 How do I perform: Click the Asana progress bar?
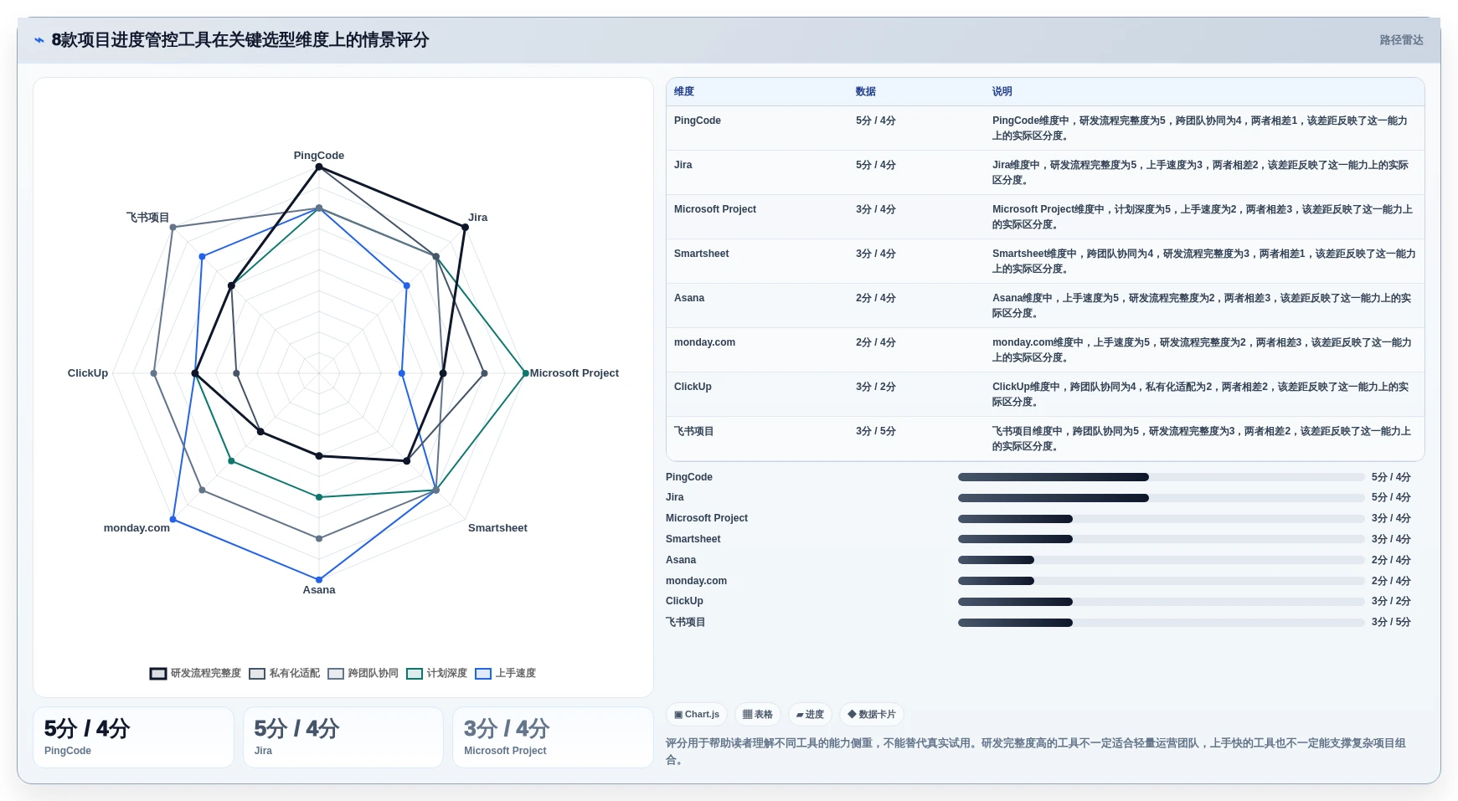(1162, 560)
